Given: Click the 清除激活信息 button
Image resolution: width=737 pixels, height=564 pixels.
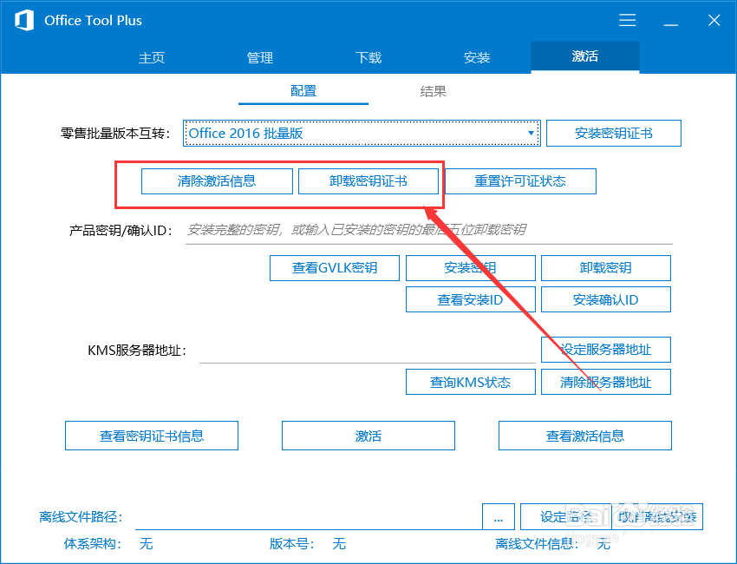Looking at the screenshot, I should coord(217,181).
